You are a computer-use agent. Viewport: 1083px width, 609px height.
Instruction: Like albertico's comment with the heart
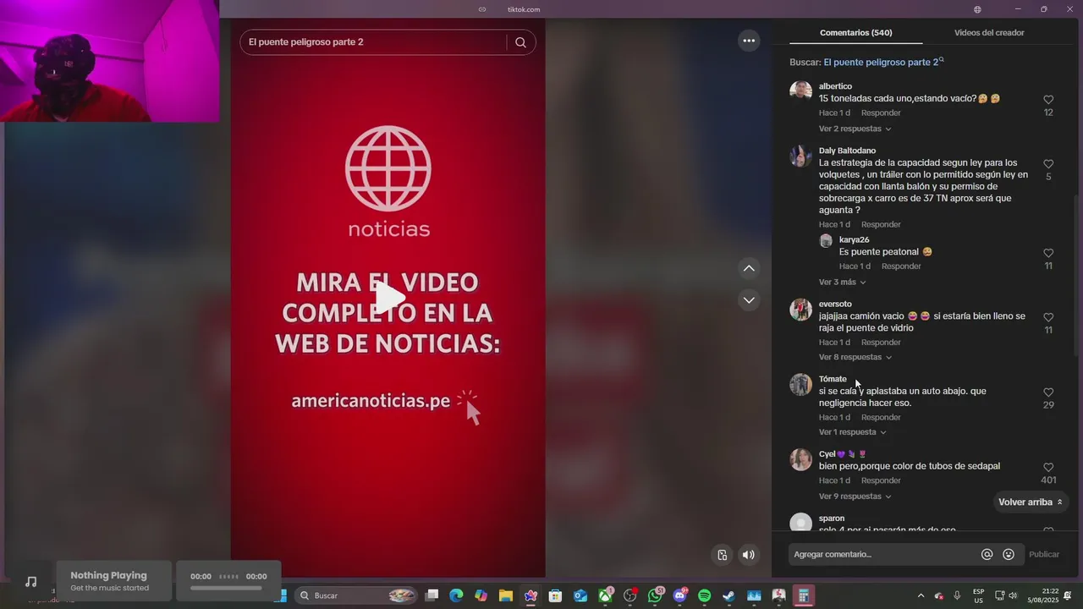coord(1048,100)
